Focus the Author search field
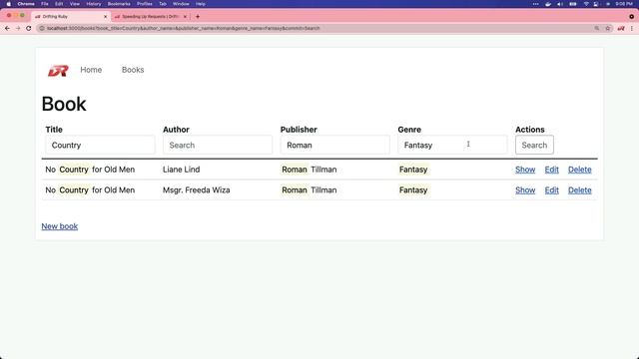 tap(218, 145)
